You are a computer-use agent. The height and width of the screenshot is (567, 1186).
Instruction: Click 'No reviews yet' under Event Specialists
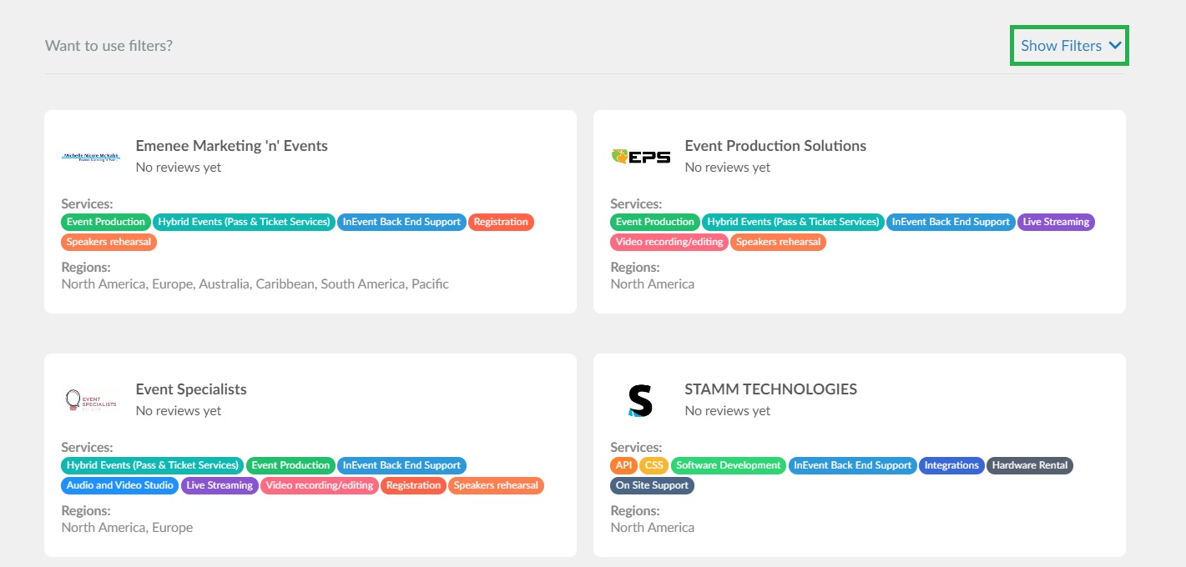click(x=179, y=411)
